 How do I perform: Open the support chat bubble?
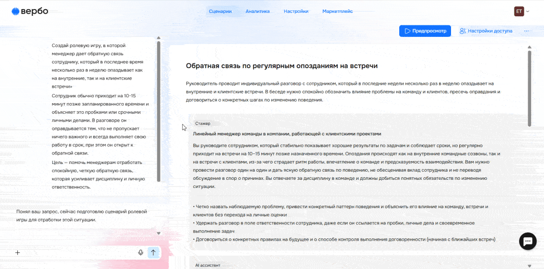click(x=528, y=241)
